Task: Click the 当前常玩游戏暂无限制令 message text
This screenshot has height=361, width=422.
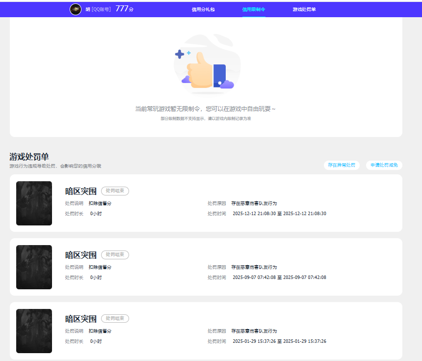Action: click(205, 109)
